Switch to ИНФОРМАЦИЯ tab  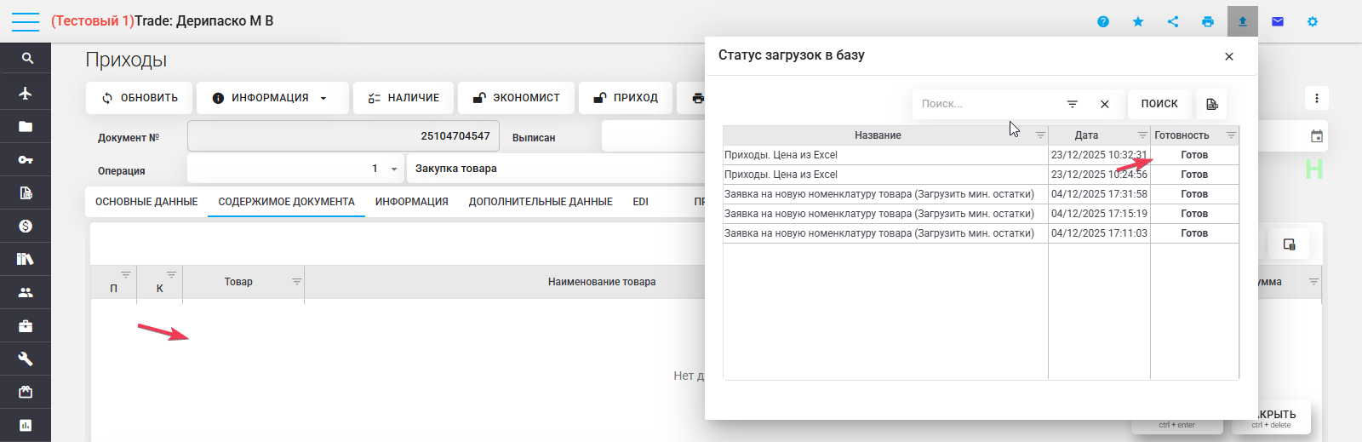412,202
